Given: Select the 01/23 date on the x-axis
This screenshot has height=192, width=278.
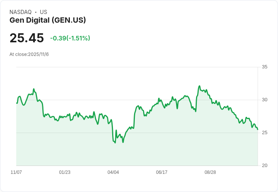Looking at the screenshot, I should click(x=65, y=172).
